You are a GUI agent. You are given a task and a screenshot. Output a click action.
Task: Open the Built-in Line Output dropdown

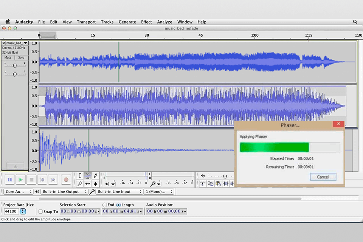click(x=65, y=192)
